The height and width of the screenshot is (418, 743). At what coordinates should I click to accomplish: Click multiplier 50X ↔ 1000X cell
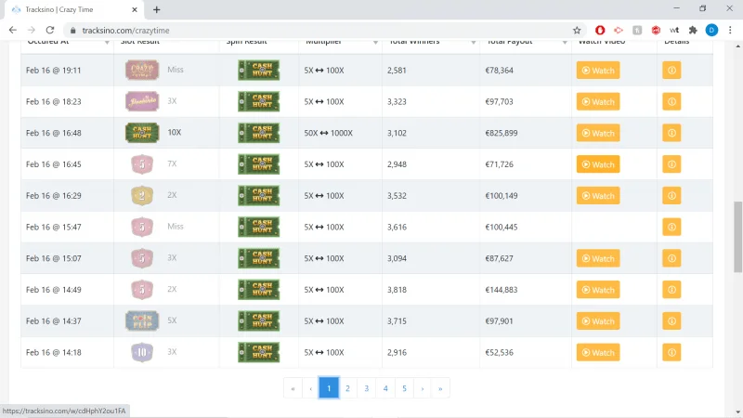coord(329,133)
